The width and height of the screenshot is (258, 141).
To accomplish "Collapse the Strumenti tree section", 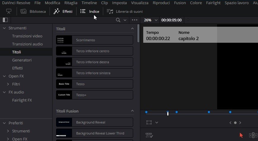I will (x=4, y=28).
